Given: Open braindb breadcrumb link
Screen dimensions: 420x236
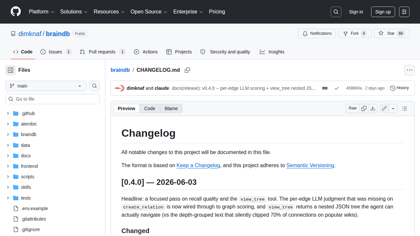Looking at the screenshot, I should pyautogui.click(x=120, y=70).
